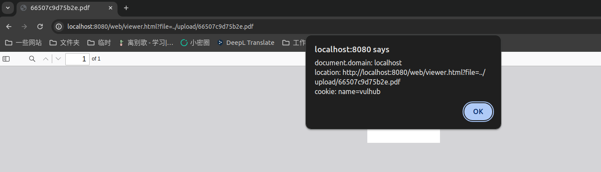
Task: Focus the localhost:8080 address bar URL
Action: [161, 27]
